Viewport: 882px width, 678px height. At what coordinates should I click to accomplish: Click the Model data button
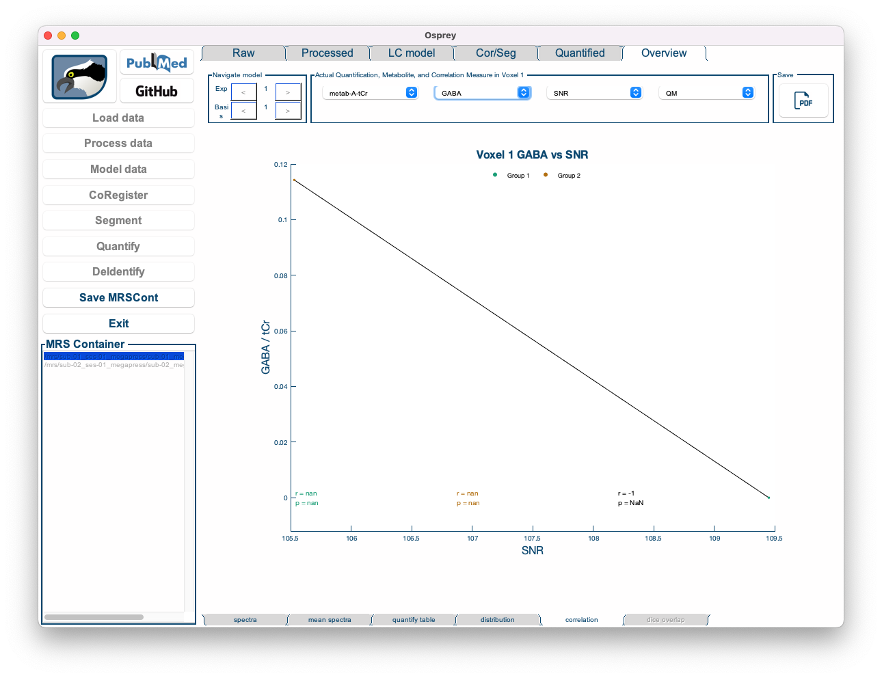coord(118,169)
